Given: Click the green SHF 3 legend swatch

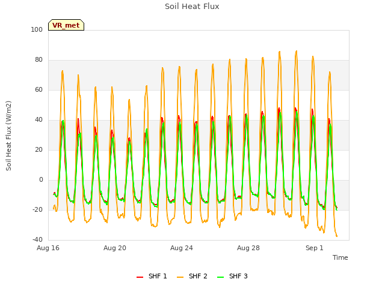Looking at the screenshot, I should (221, 277).
